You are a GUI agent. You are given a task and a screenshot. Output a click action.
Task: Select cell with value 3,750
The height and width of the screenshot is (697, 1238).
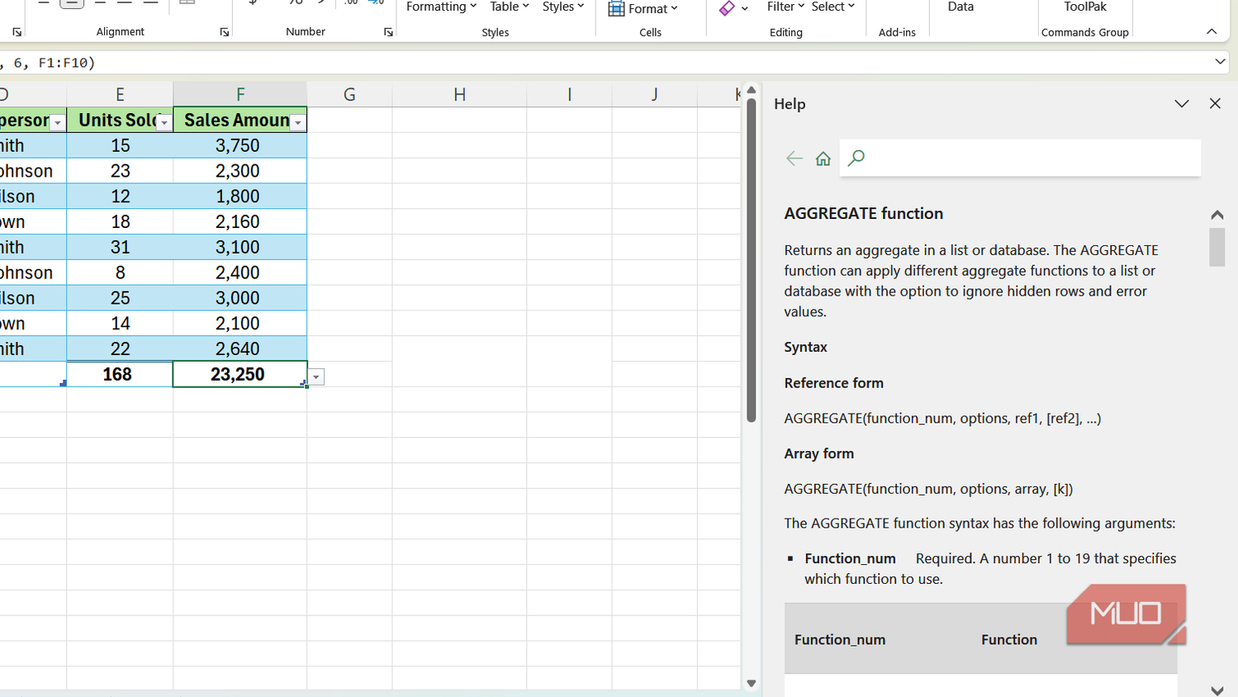pyautogui.click(x=240, y=145)
